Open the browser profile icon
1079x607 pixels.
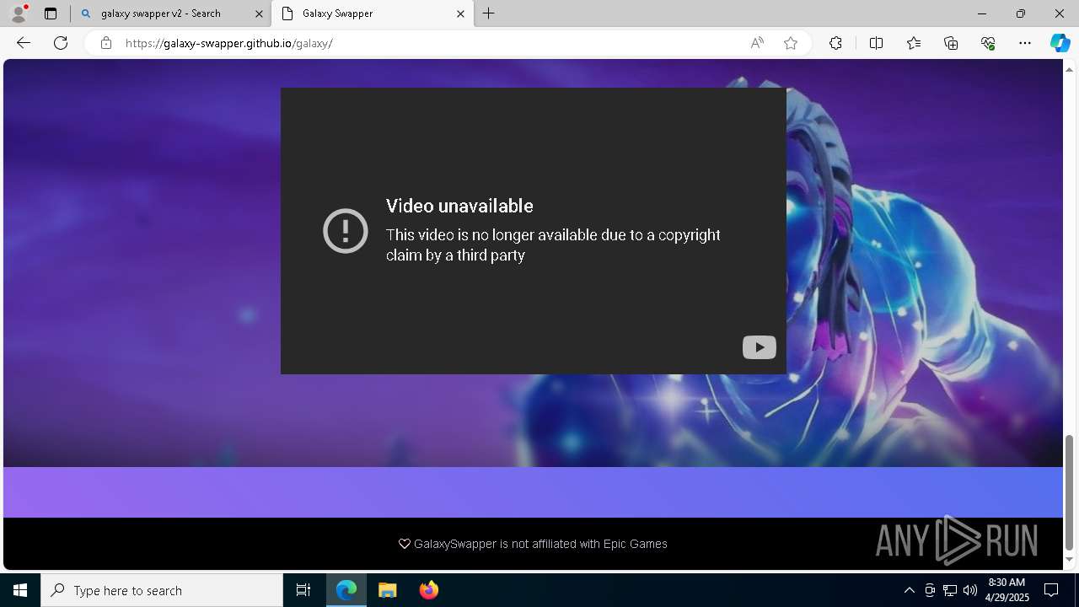click(18, 13)
